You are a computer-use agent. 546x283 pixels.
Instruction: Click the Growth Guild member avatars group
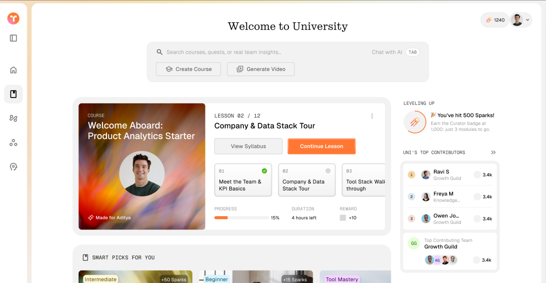(x=441, y=260)
